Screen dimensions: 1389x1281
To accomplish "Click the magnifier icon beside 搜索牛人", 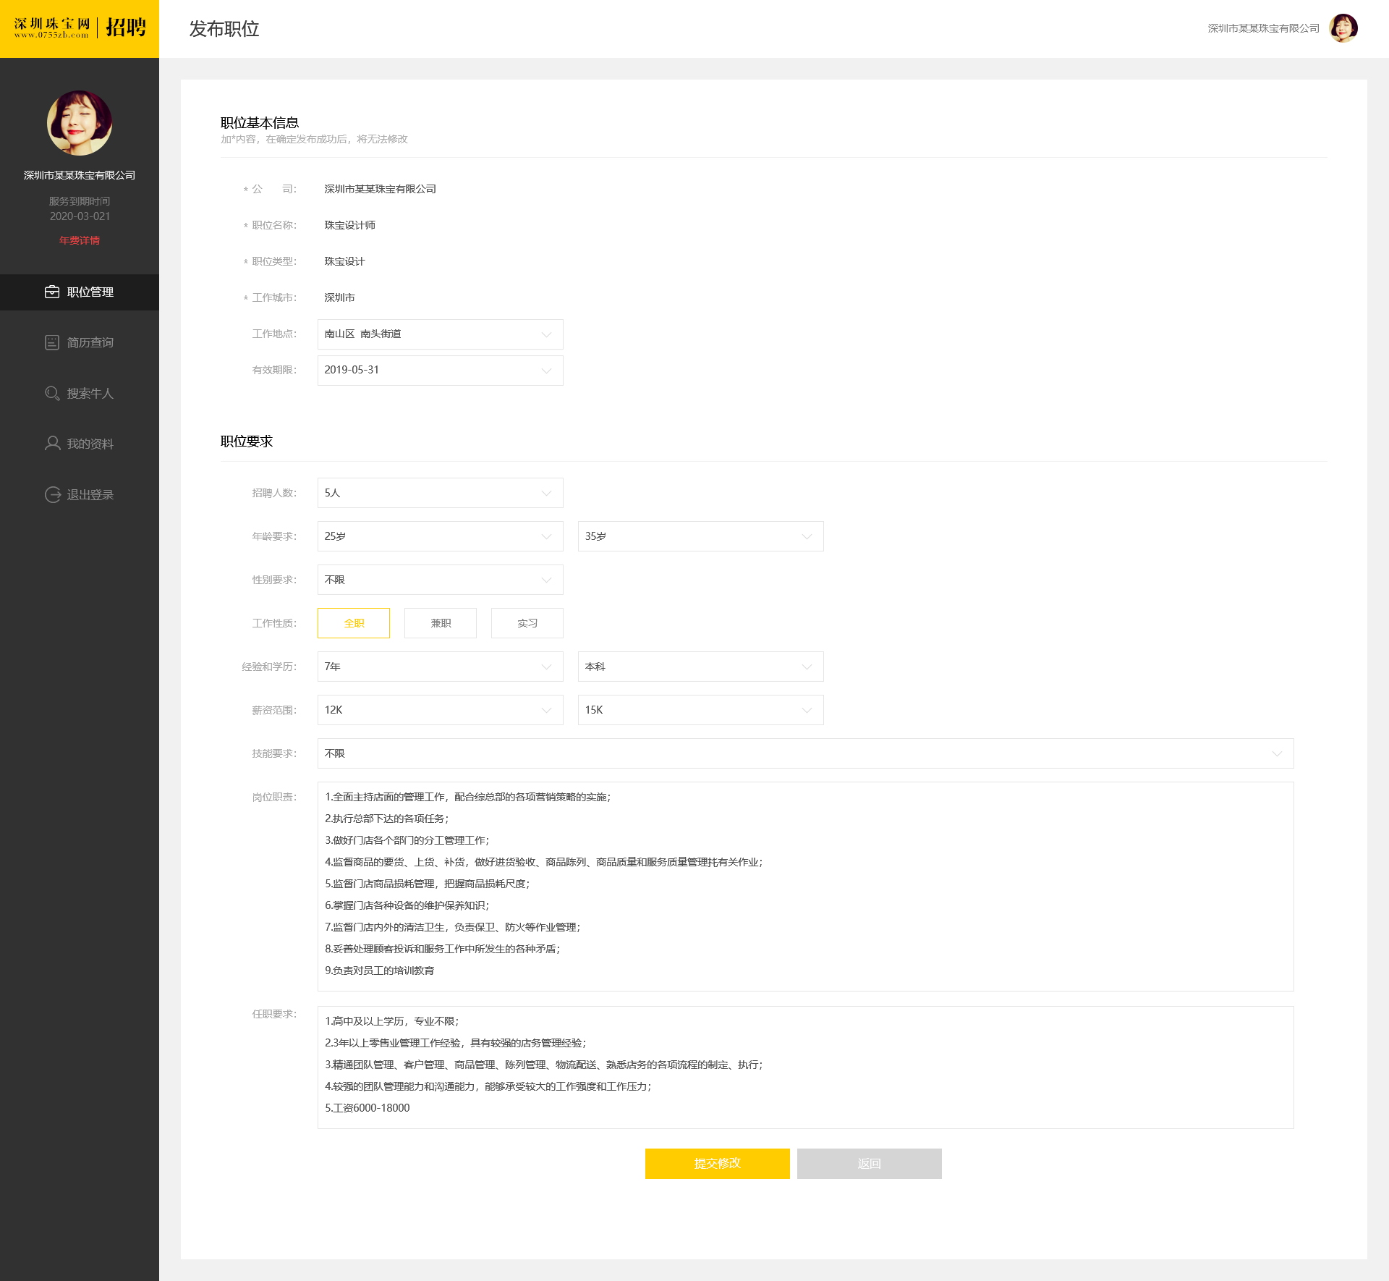I will pyautogui.click(x=52, y=393).
